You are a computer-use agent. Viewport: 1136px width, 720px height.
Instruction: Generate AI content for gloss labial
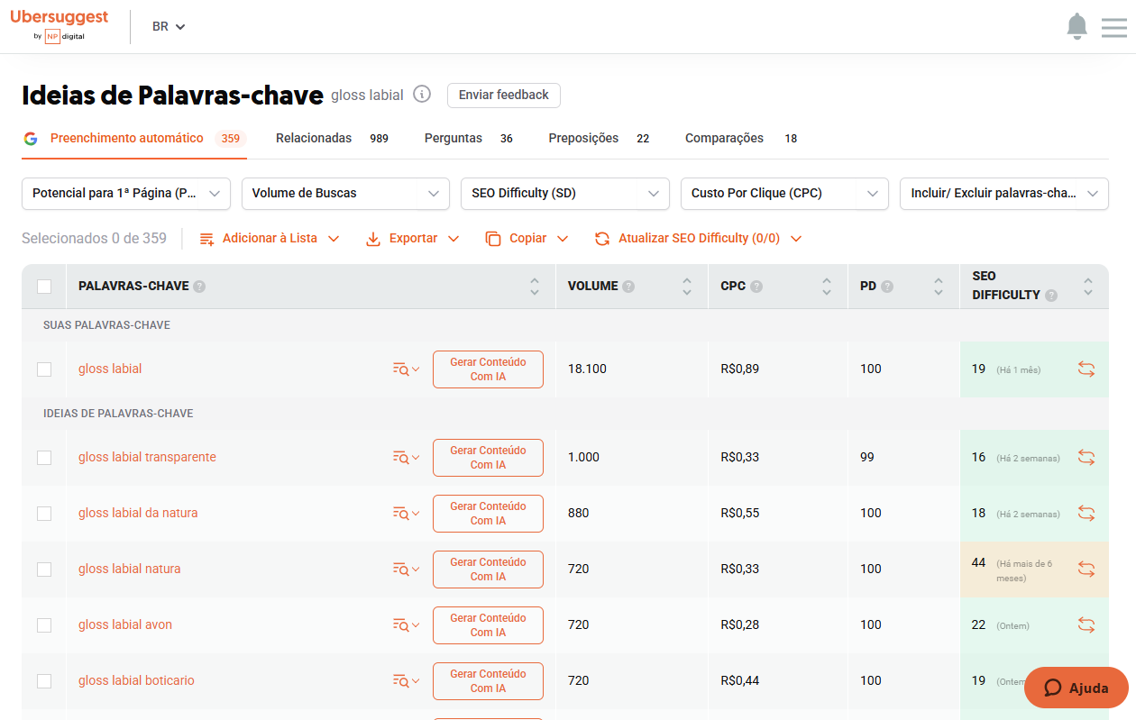click(x=488, y=369)
